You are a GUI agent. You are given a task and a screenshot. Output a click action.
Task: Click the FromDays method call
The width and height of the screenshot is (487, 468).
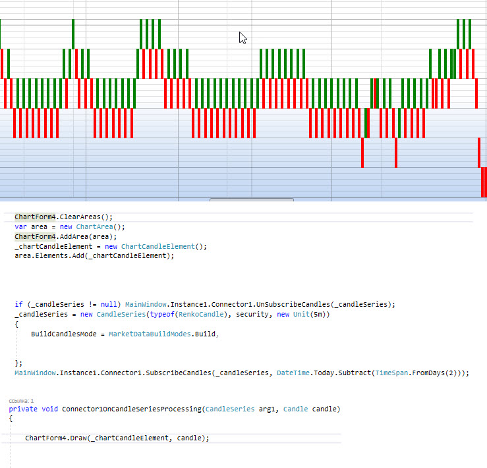click(427, 373)
